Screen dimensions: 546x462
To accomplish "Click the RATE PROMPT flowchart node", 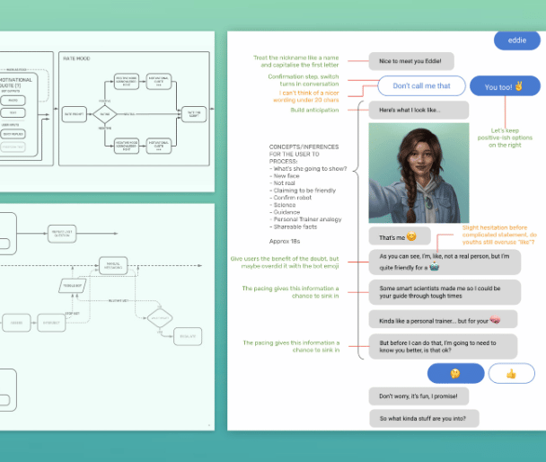I will (x=73, y=115).
